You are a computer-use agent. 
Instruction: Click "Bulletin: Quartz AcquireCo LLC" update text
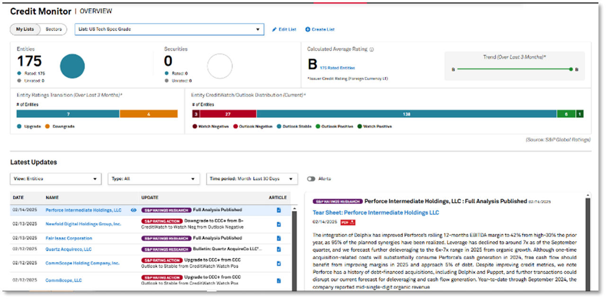point(227,249)
